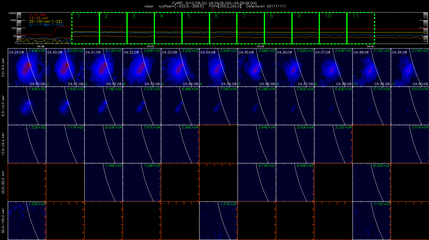Screen dimensions: 429x240
Task: Click the 50.0-100.0 keV row label
Action: [3, 221]
